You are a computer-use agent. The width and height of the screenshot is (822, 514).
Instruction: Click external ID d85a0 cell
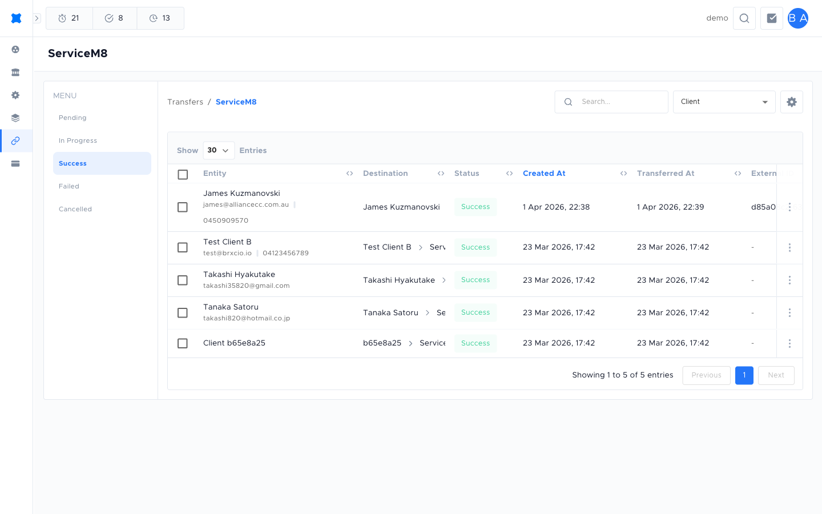click(763, 207)
